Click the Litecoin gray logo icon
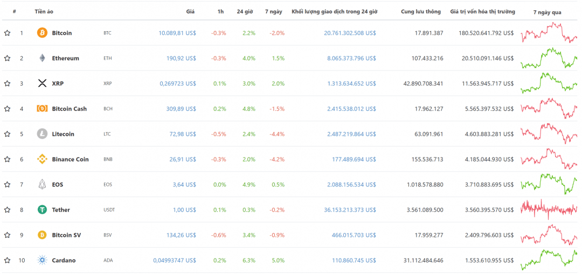582x274 pixels. [x=43, y=134]
